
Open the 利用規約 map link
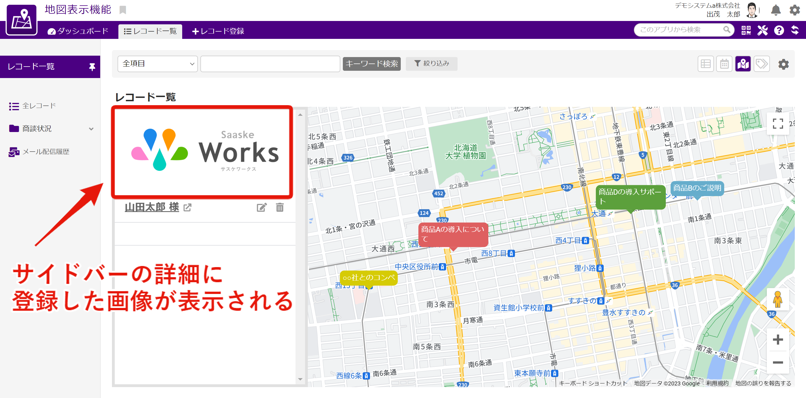pos(718,383)
